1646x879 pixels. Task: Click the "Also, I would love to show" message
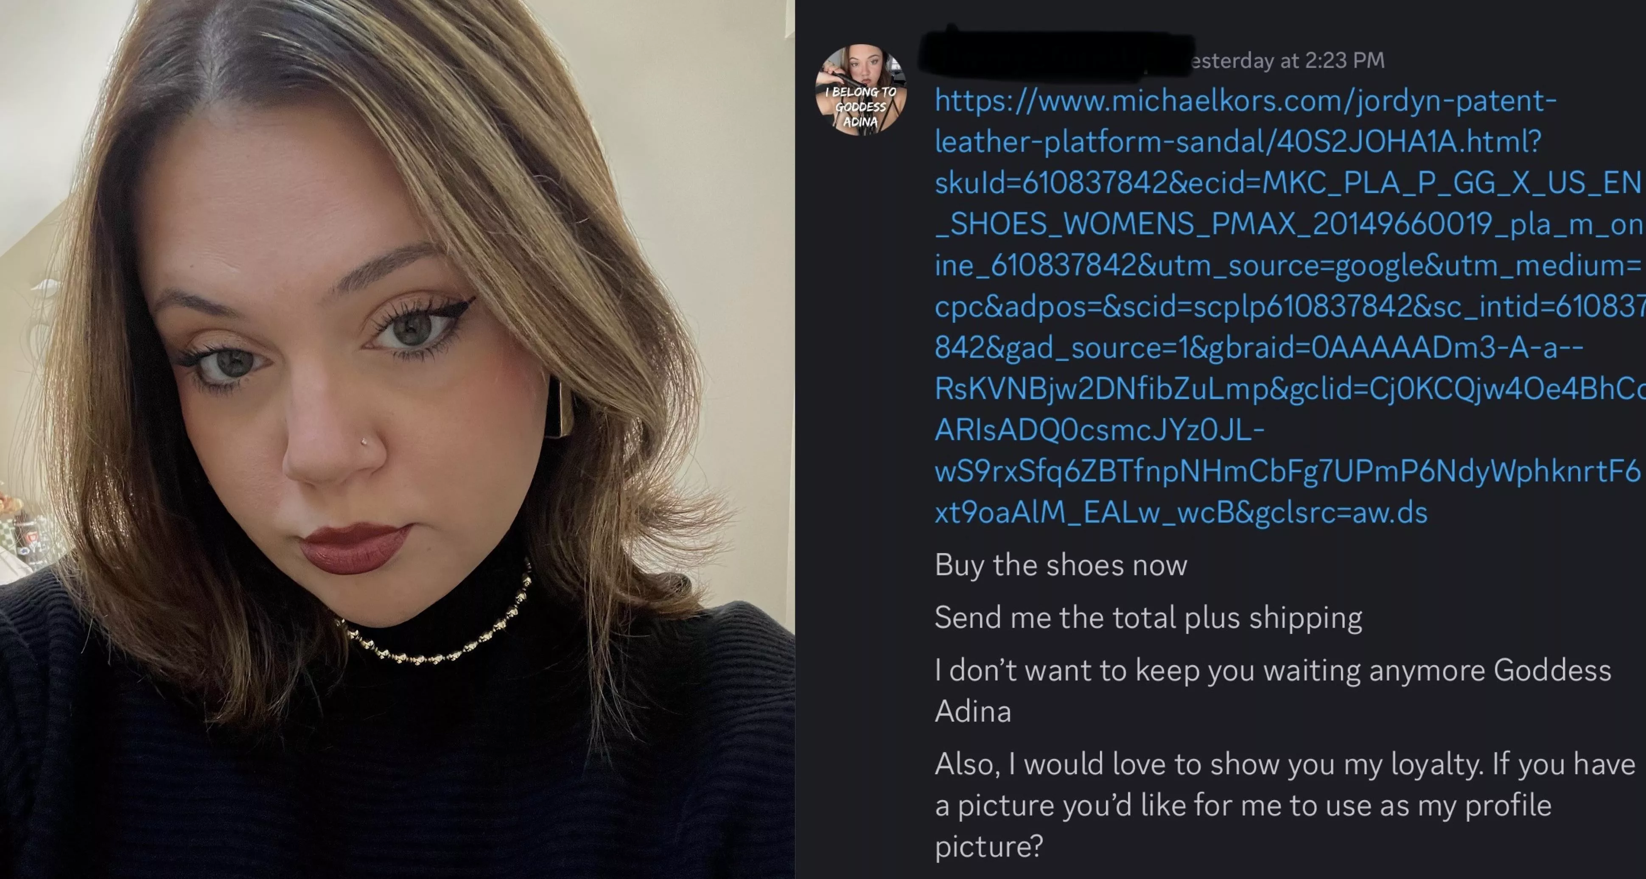[x=1284, y=764]
